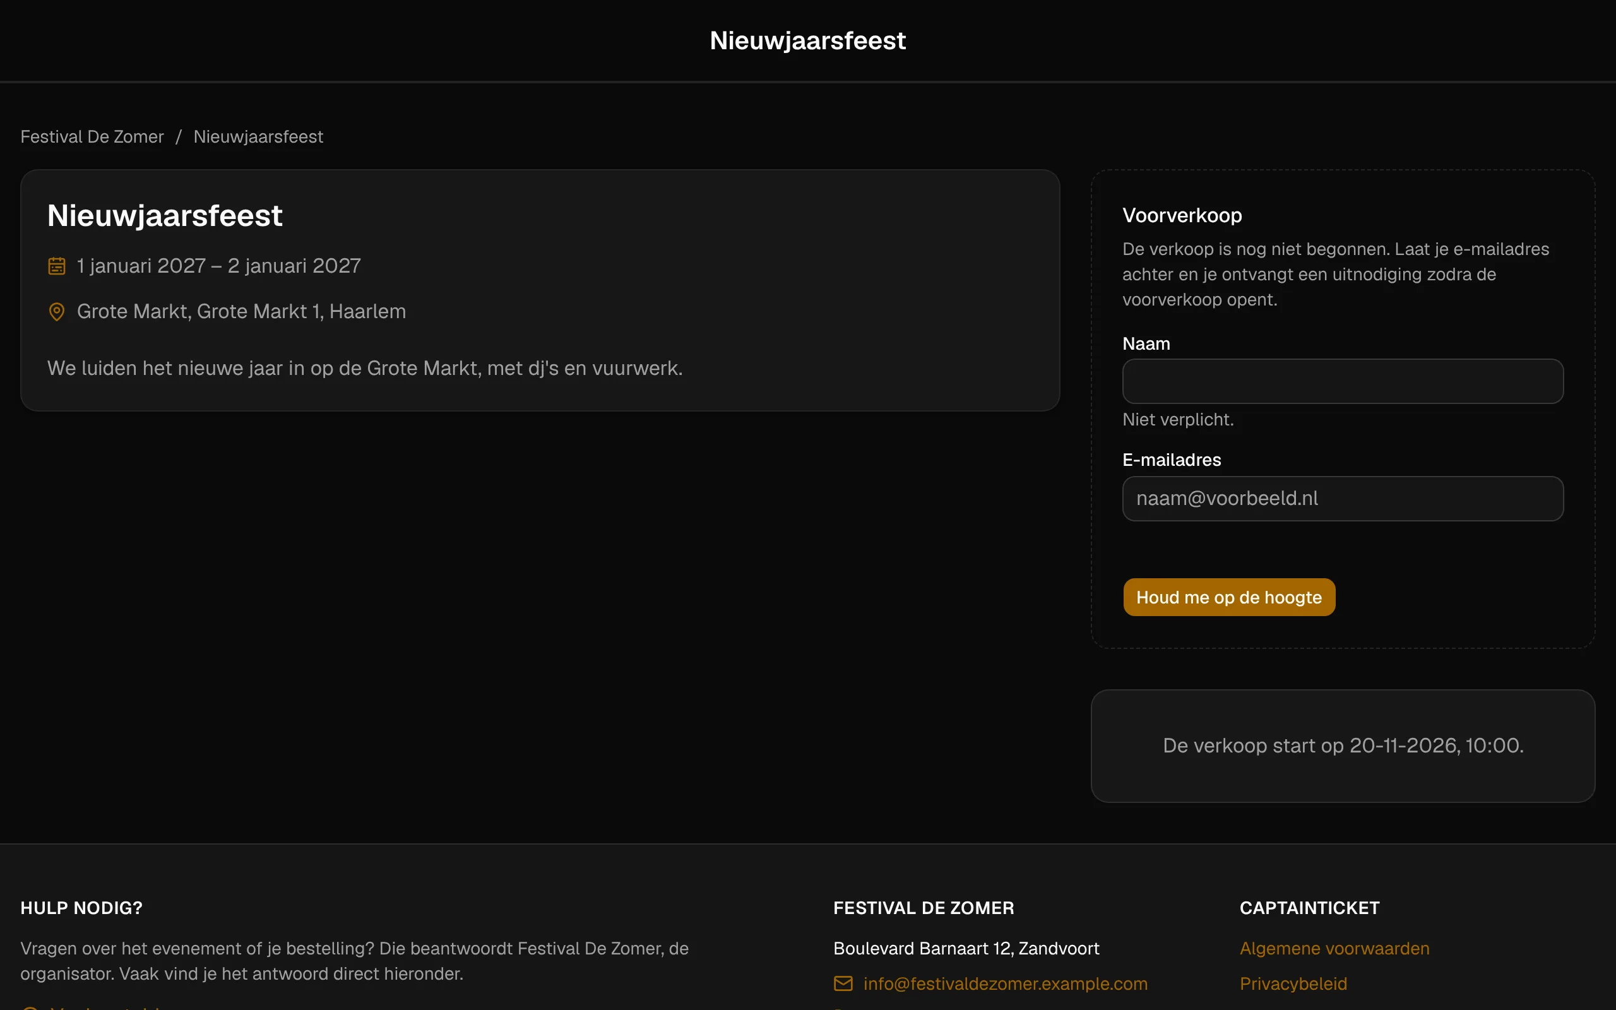Screen dimensions: 1616x1010
Task: Click the E-mailadres field label
Action: [x=1171, y=460]
